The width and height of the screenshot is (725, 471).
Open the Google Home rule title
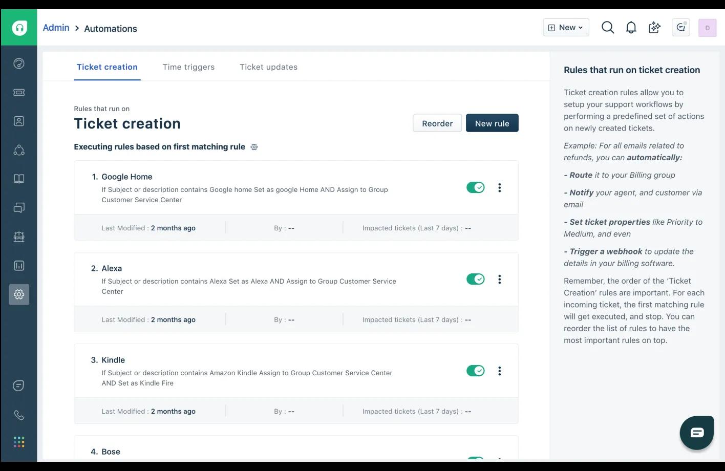click(x=127, y=177)
